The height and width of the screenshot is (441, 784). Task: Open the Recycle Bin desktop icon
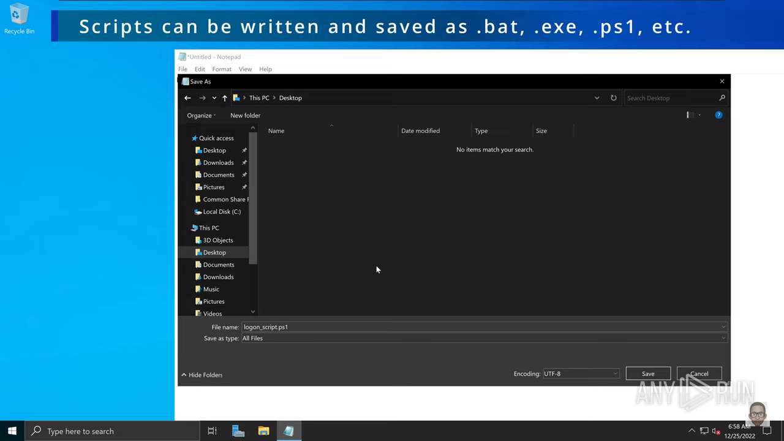19,18
